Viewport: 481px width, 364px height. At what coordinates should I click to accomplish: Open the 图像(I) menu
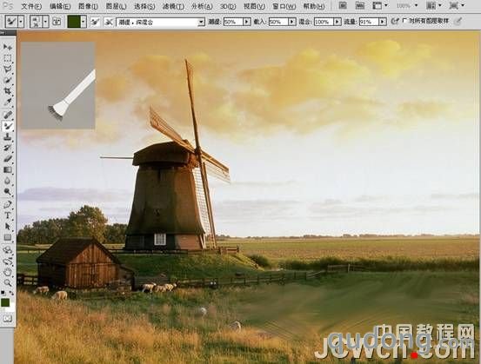(x=88, y=6)
